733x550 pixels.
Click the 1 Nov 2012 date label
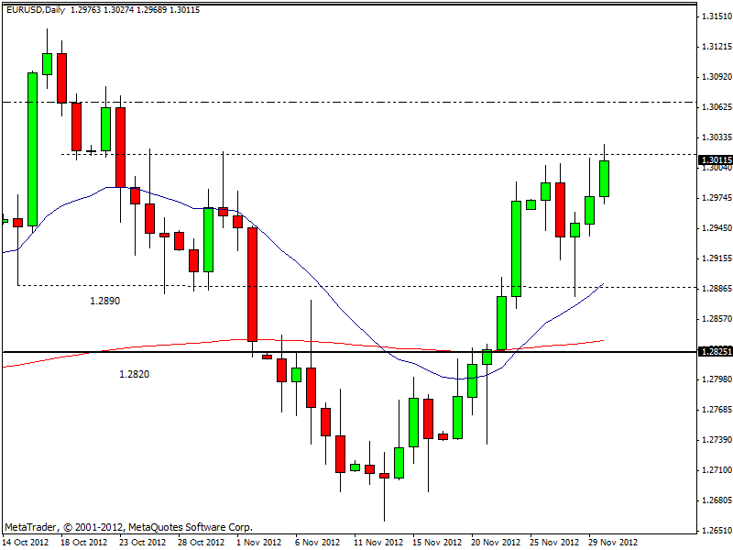click(259, 542)
